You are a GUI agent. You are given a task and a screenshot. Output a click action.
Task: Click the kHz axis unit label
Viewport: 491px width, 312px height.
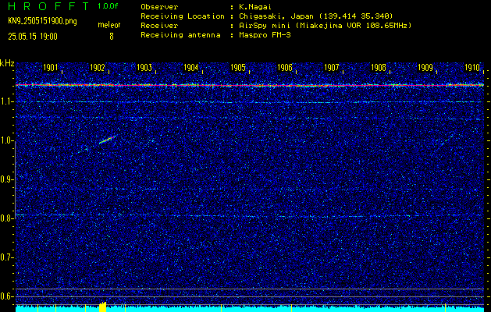(x=7, y=63)
